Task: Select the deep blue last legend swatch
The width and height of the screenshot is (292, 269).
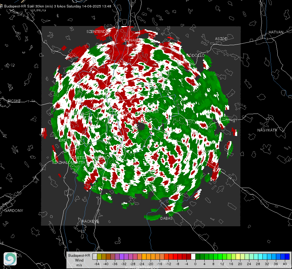Action: tap(287, 256)
